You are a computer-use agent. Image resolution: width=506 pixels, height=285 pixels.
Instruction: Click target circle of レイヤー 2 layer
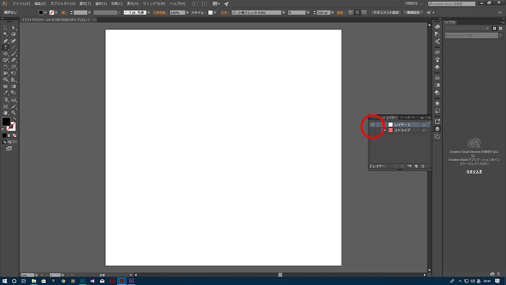[x=424, y=125]
